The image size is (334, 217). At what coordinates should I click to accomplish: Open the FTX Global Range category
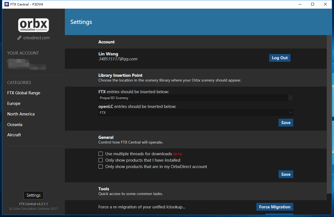tap(24, 93)
